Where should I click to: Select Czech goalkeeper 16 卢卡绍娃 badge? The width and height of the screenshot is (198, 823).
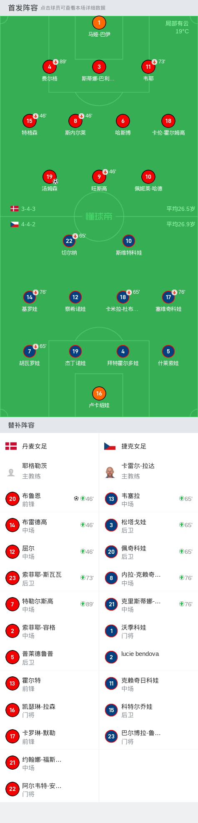point(99,394)
